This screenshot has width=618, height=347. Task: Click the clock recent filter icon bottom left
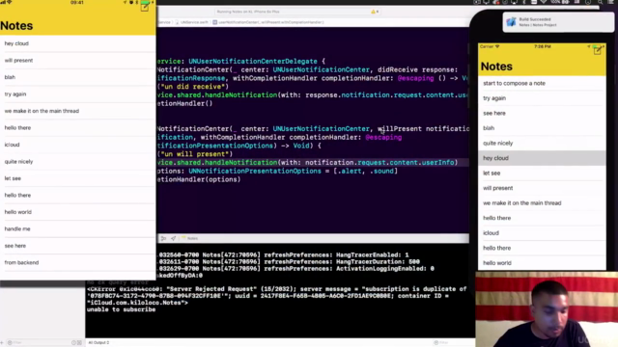[x=73, y=343]
